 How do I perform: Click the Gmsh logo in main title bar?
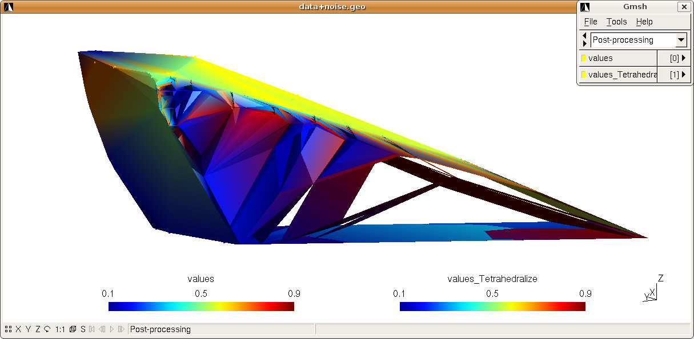[9, 7]
